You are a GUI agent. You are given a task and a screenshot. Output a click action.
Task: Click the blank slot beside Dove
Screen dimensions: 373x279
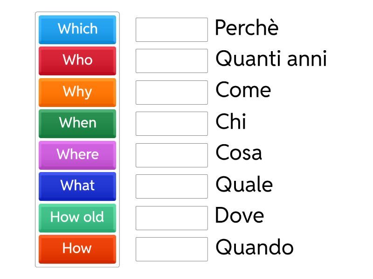pos(172,218)
